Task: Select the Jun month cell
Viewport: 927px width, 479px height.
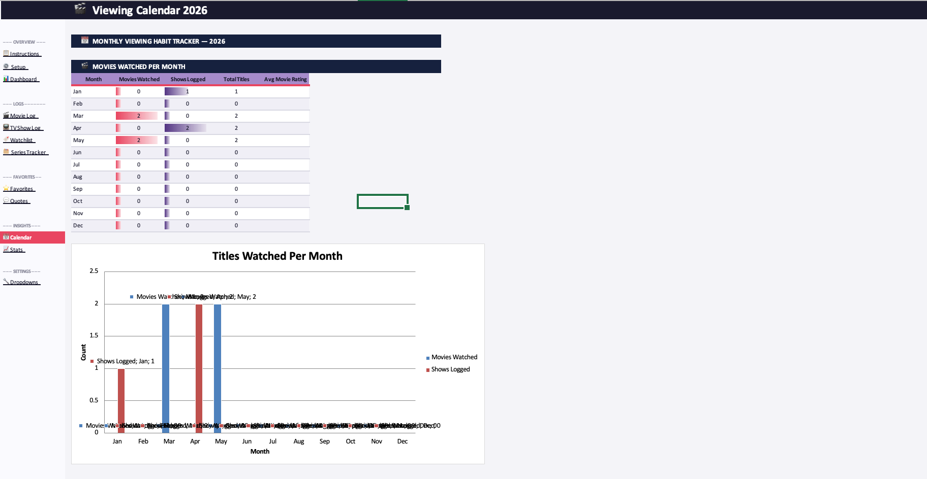Action: click(94, 152)
